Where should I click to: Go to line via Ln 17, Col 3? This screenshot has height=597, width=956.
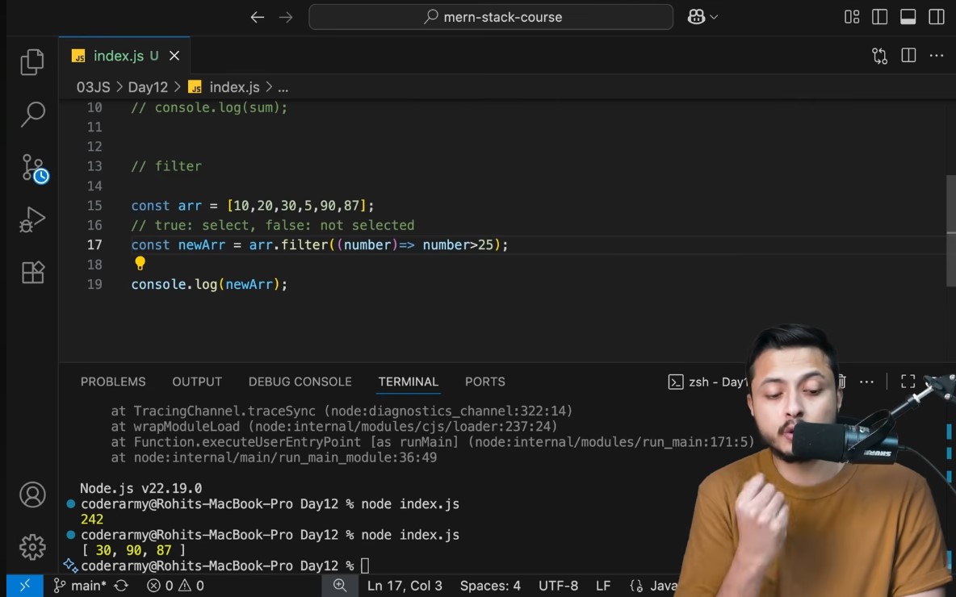tap(405, 586)
